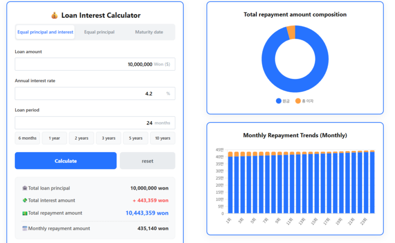
Task: Click the bank icon beside Total loan principal
Action: [x=25, y=188]
